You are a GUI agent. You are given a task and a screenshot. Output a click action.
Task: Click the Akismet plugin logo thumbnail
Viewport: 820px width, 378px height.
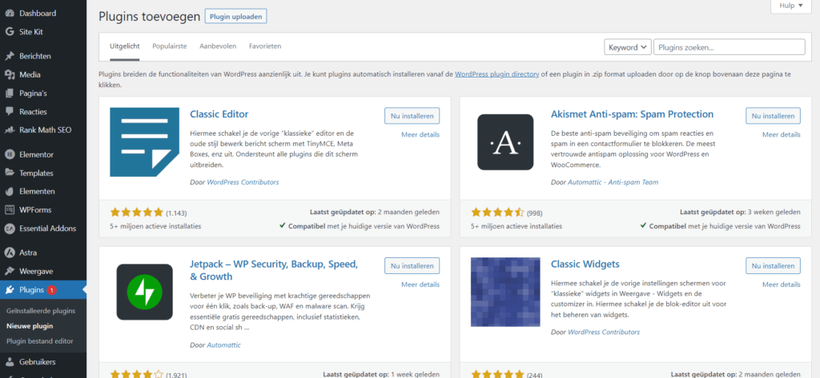[x=505, y=142]
